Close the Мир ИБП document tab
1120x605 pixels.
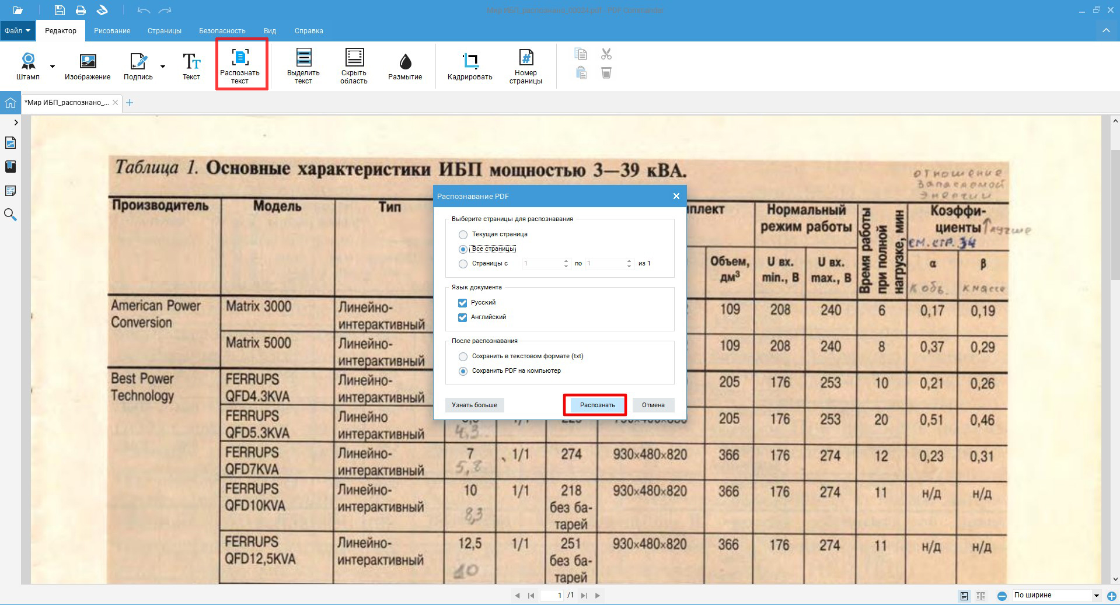[116, 103]
